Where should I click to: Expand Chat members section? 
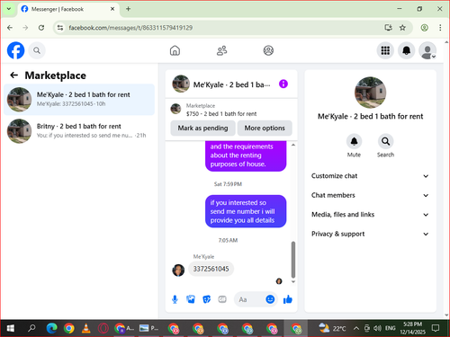[370, 195]
